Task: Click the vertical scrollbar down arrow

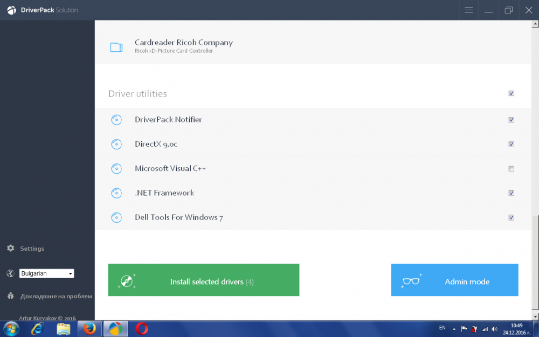Action: [x=535, y=316]
